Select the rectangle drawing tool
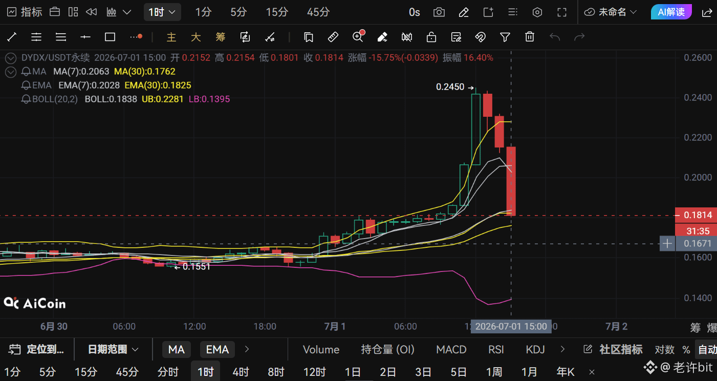717x381 pixels. point(110,37)
